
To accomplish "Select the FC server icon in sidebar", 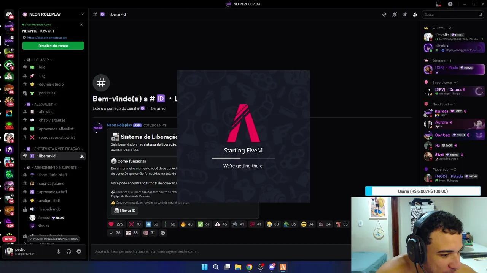I will [x=9, y=65].
